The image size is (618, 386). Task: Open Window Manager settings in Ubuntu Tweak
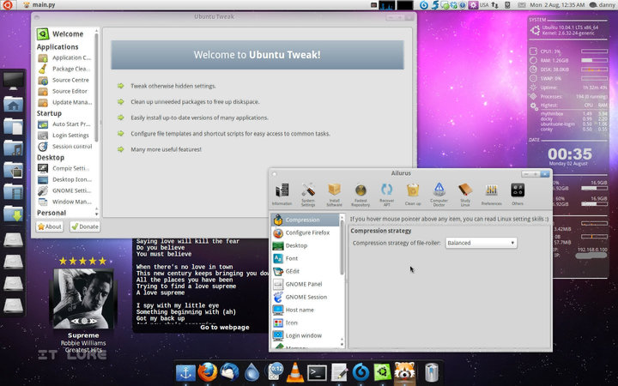65,202
